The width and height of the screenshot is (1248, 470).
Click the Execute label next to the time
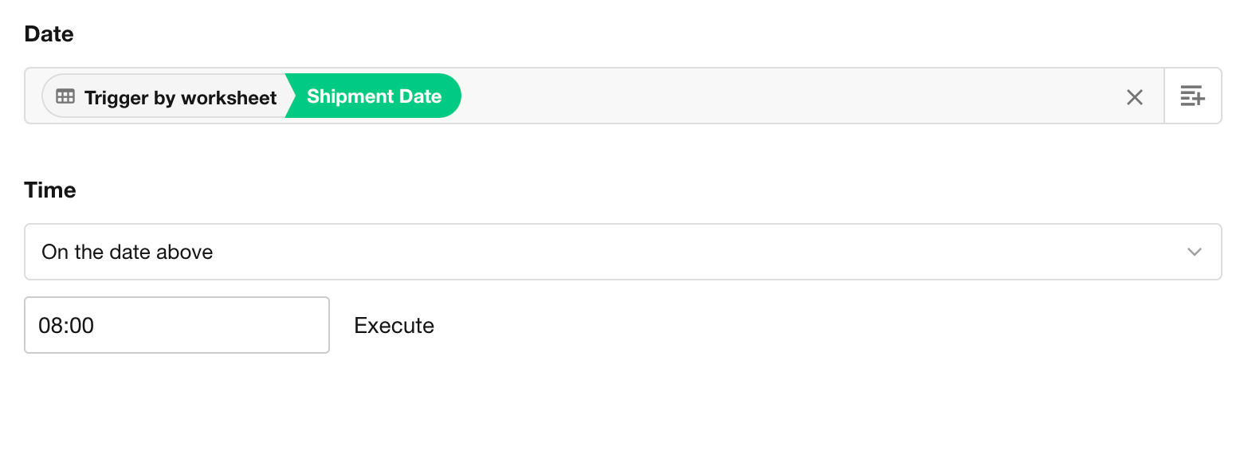394,325
